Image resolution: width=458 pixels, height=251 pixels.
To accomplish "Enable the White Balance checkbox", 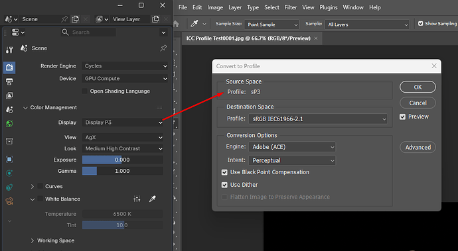I will (40, 199).
